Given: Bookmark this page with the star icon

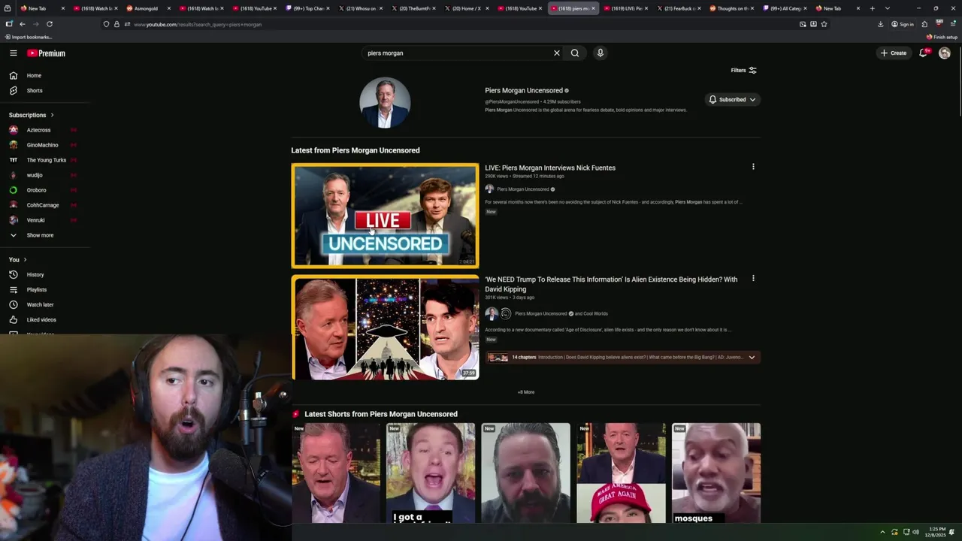Looking at the screenshot, I should (824, 24).
